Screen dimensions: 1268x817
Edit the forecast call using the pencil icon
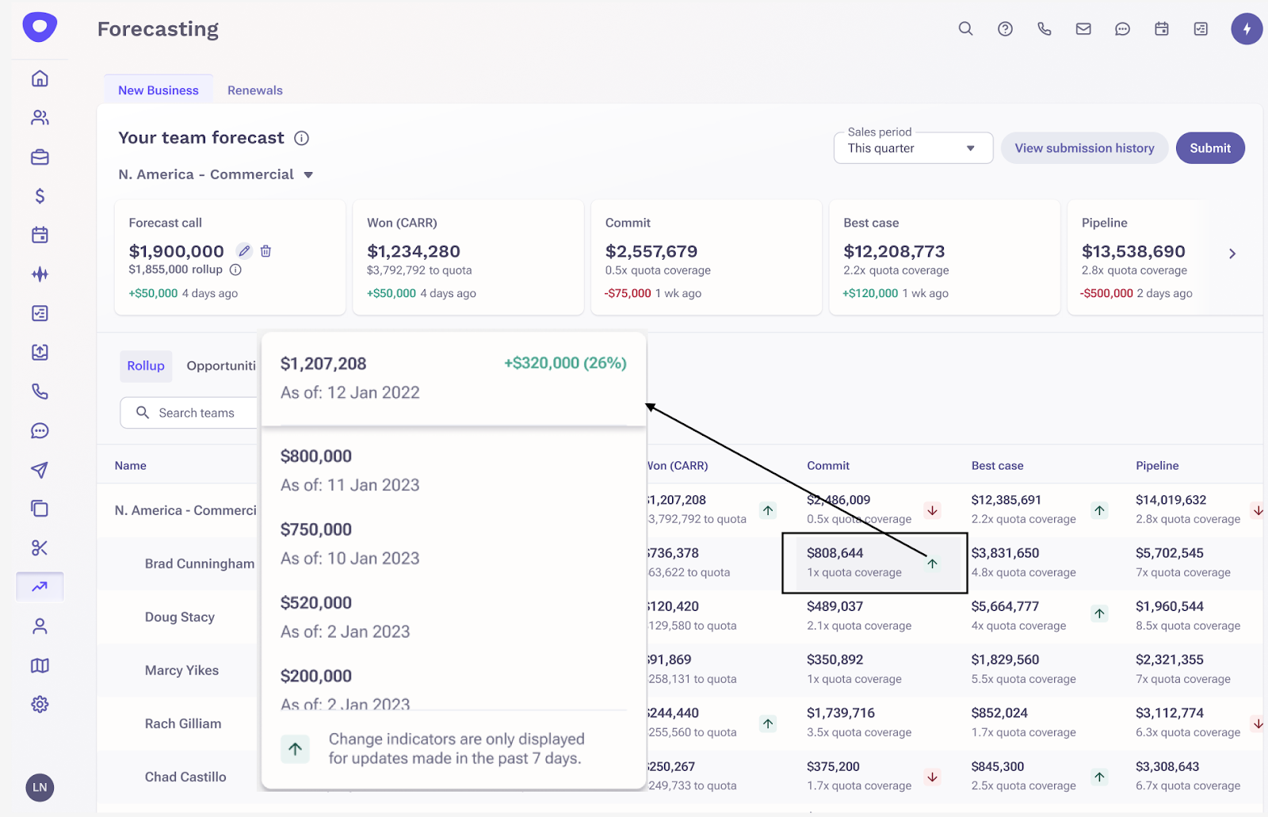point(244,250)
